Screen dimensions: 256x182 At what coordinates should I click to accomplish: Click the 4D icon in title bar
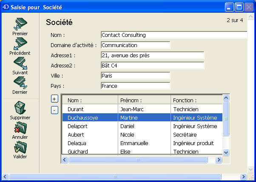coord(5,7)
